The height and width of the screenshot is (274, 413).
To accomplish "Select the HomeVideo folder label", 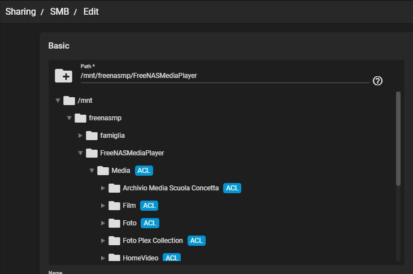I will coord(140,258).
